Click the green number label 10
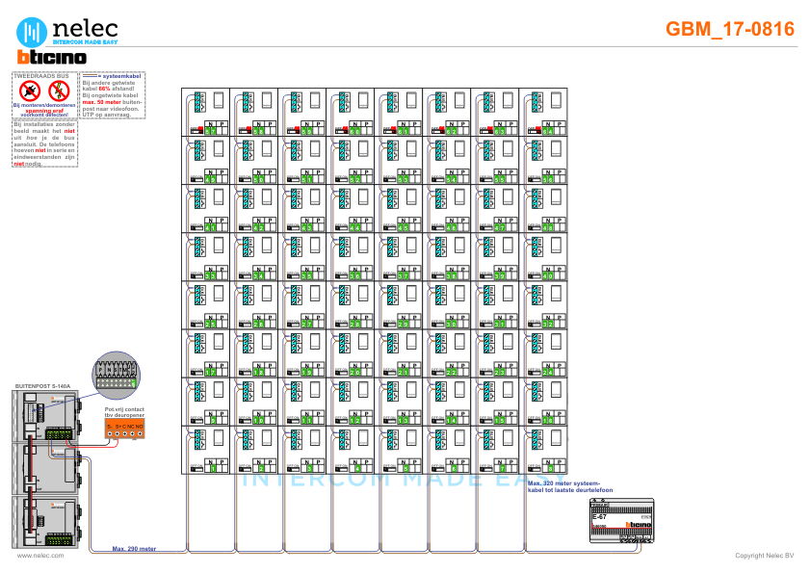This screenshot has width=810, height=573. 258,420
